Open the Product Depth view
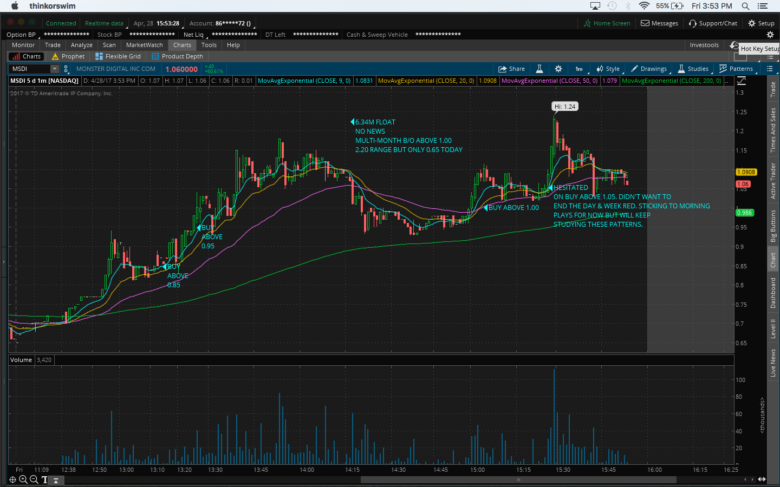The height and width of the screenshot is (487, 780). point(178,56)
